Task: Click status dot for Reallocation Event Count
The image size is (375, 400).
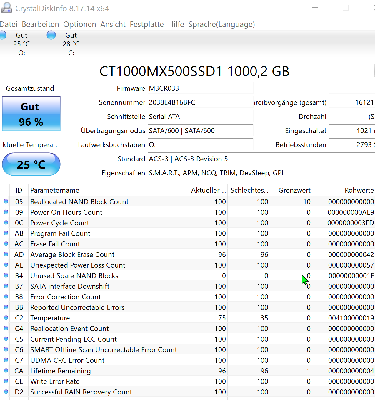Action: coord(6,328)
